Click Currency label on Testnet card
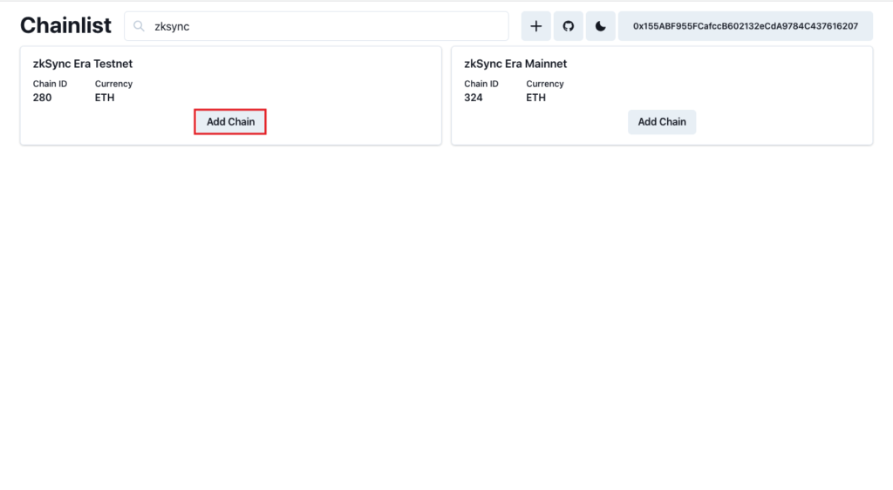 coord(114,84)
